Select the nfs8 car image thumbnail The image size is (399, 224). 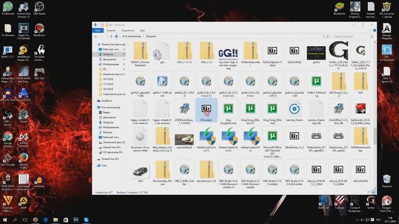click(140, 173)
